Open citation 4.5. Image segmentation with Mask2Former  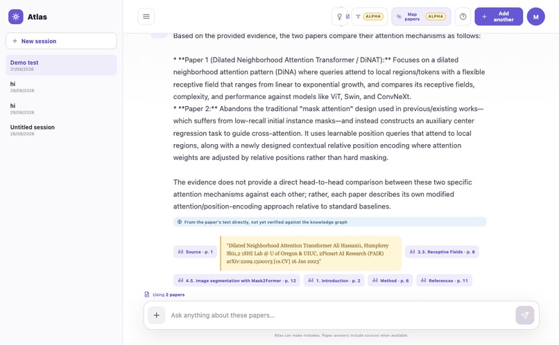237,281
